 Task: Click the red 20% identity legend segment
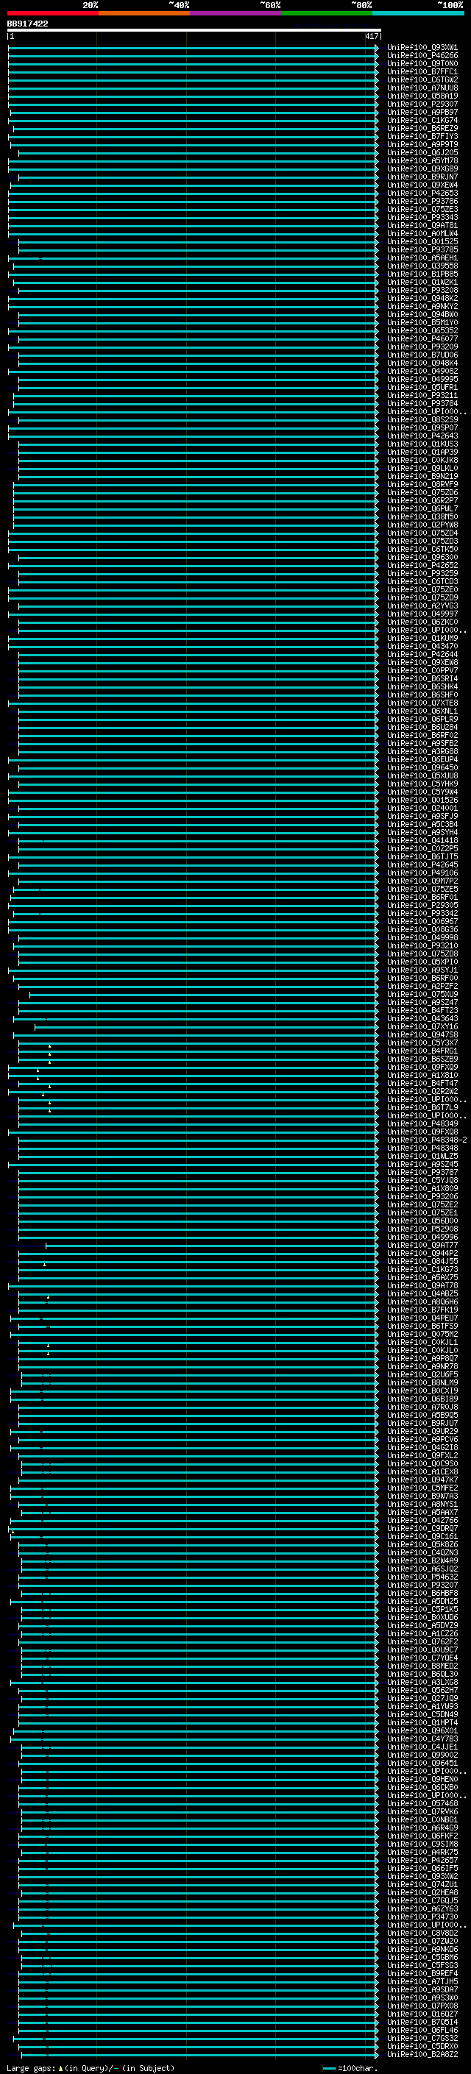pos(53,13)
